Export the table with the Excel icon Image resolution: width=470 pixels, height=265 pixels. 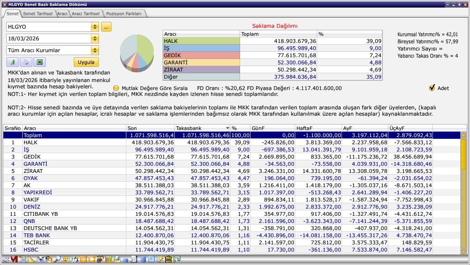[x=39, y=62]
